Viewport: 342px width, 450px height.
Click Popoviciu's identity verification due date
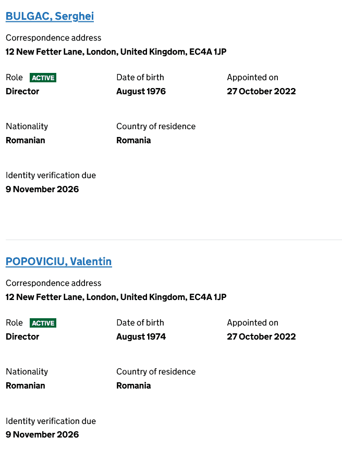pos(42,434)
